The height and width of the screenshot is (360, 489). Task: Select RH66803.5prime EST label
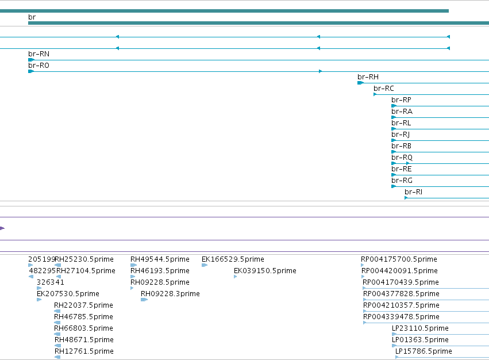click(x=83, y=328)
